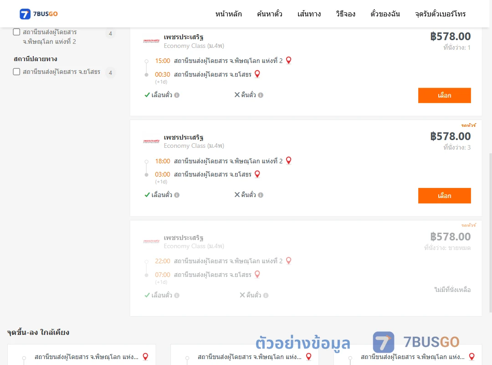Click the page vertical scrollbar

pos(490,233)
